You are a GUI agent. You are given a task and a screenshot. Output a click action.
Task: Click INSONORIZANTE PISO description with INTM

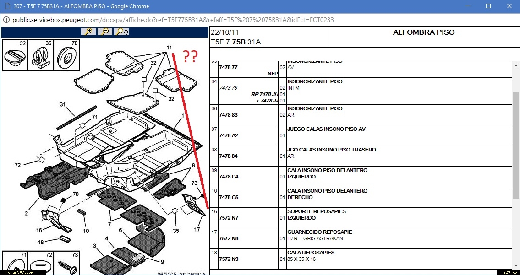[315, 81]
